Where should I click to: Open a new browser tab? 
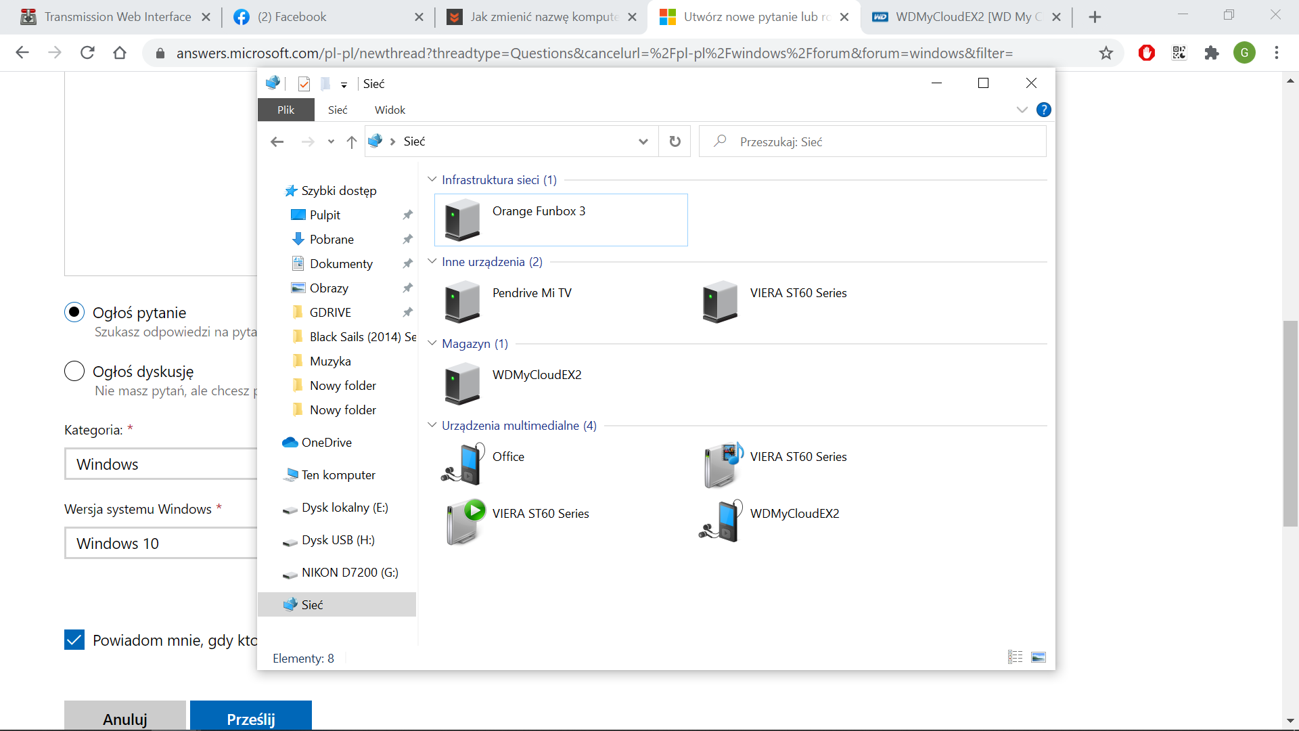point(1095,17)
